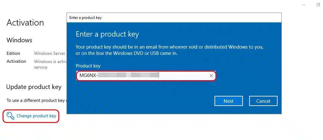Cancel the product key dialog

263,101
